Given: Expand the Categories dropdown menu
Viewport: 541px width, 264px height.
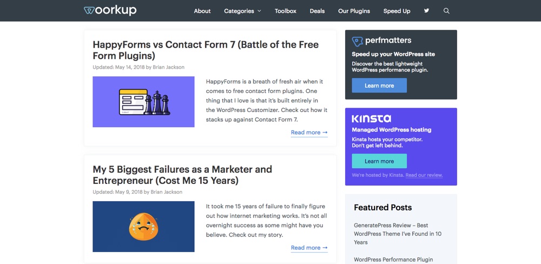Looking at the screenshot, I should pos(242,11).
